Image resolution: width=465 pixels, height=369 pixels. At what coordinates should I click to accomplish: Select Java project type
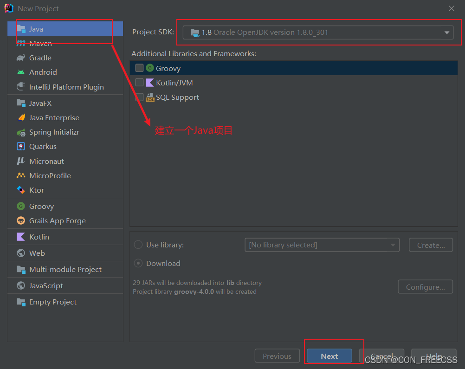(65, 29)
